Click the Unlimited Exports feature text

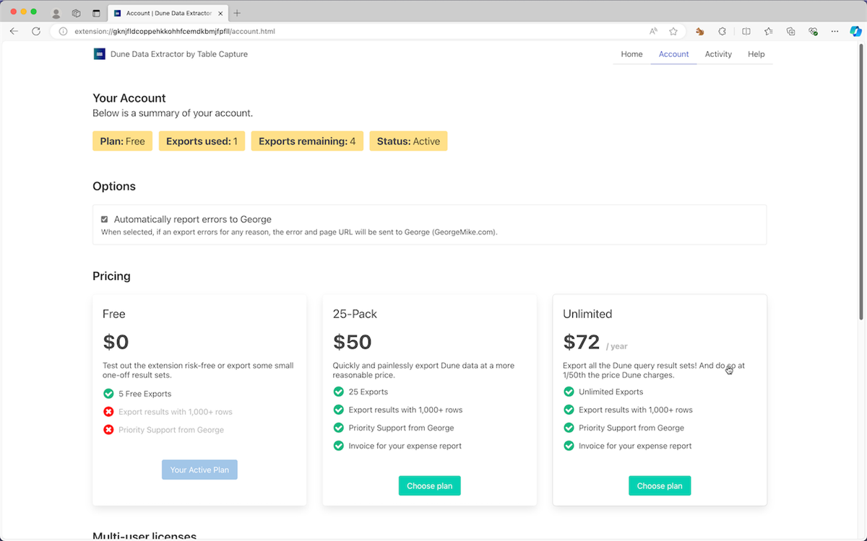tap(611, 392)
